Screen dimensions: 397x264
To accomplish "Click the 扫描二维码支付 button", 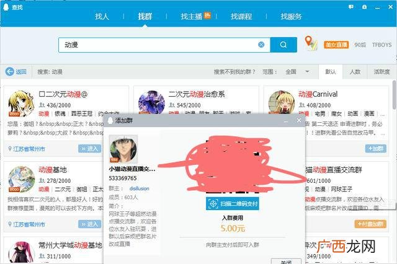I will [233, 203].
